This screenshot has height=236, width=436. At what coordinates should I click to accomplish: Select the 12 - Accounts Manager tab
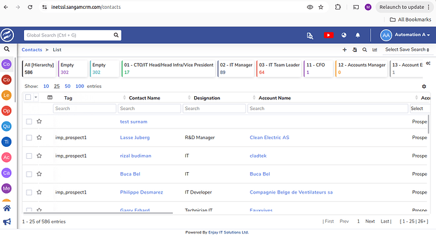coord(361,68)
